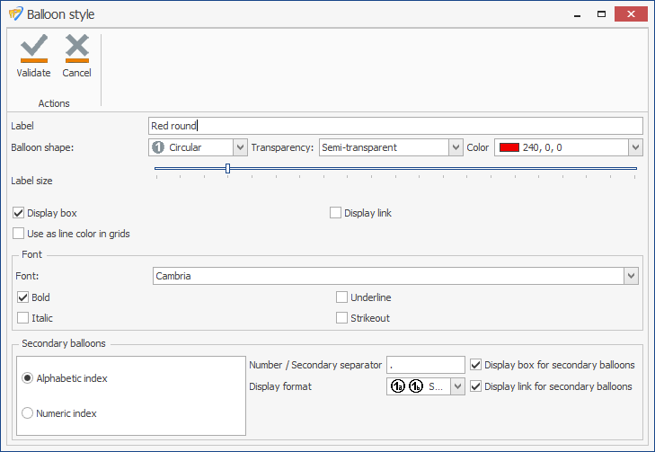Viewport: 655px width, 452px height.
Task: Expand the Display format dropdown
Action: click(457, 386)
